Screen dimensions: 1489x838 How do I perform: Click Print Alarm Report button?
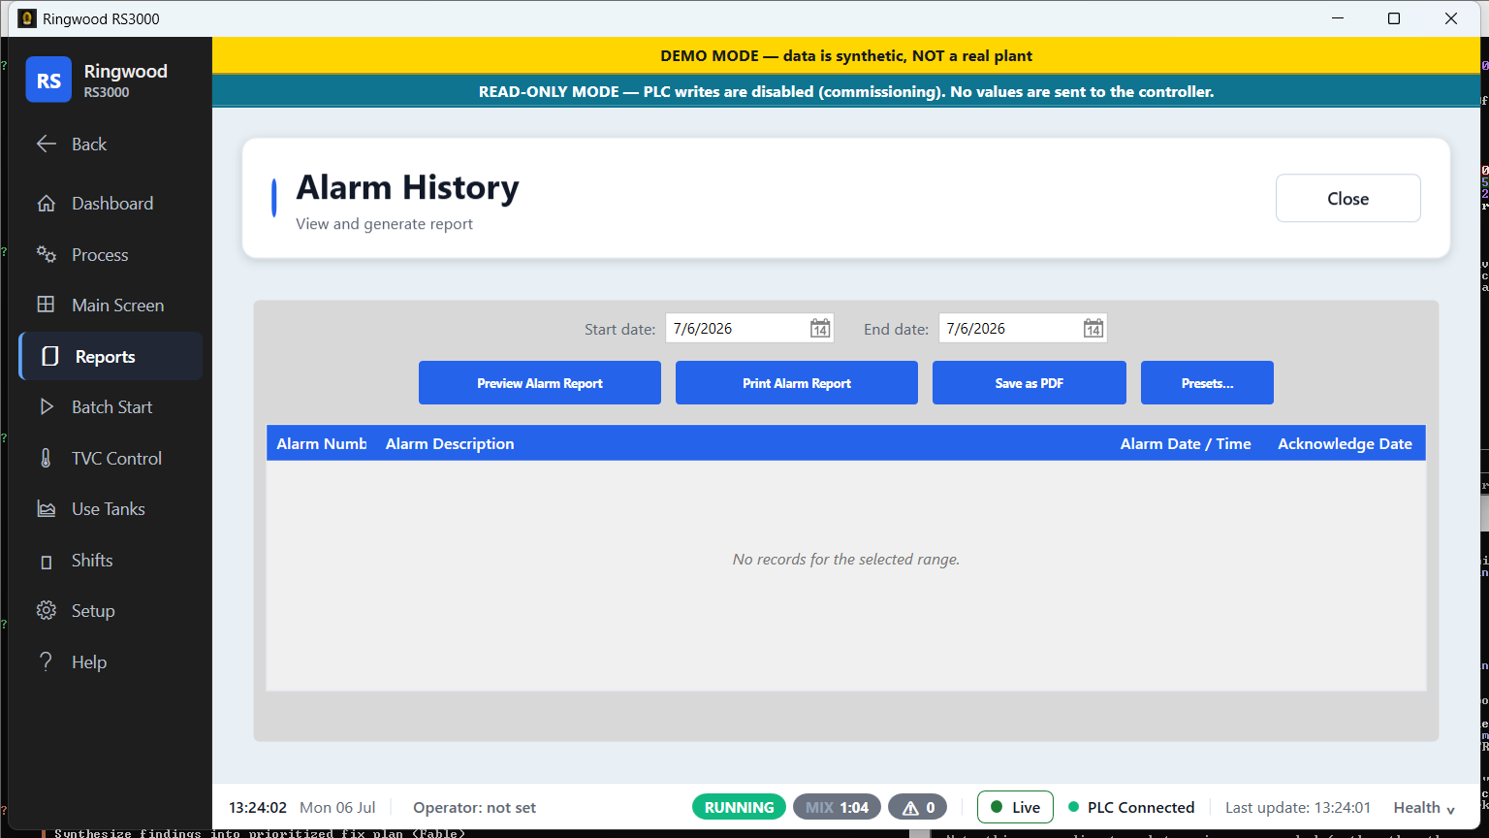pos(797,383)
